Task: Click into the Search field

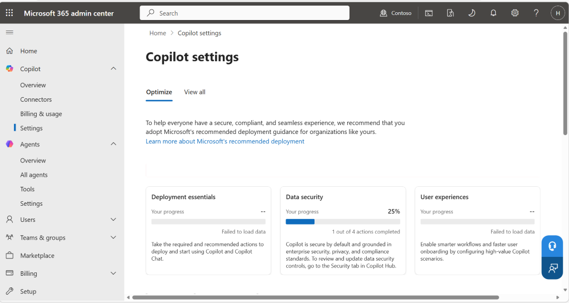Action: 244,13
